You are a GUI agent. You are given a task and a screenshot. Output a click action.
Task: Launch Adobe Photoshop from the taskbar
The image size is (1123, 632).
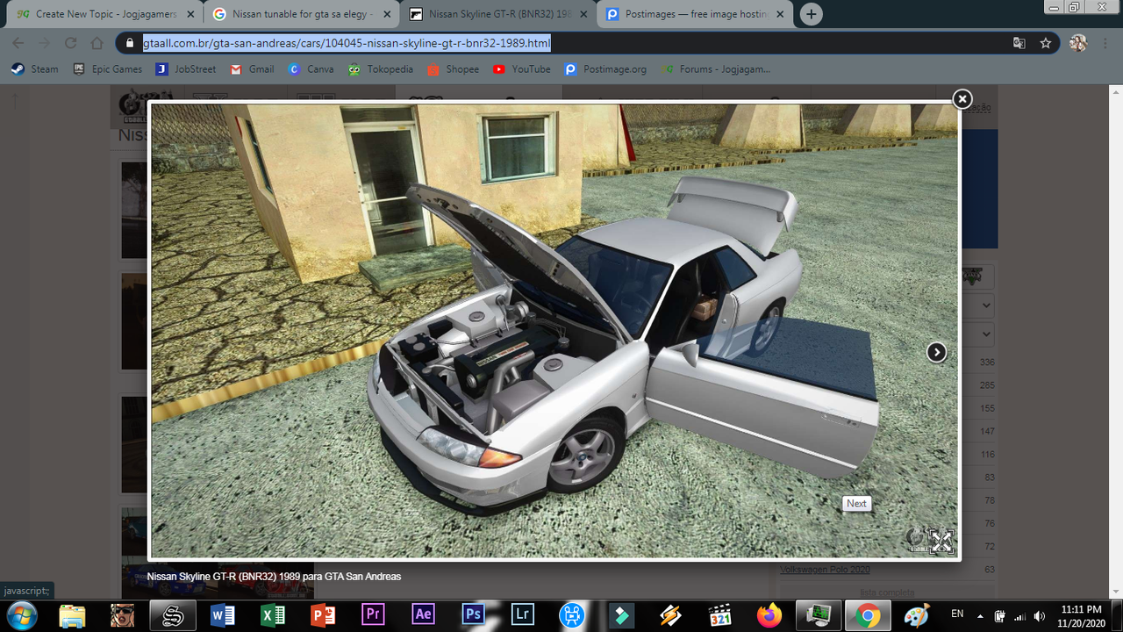pos(473,615)
